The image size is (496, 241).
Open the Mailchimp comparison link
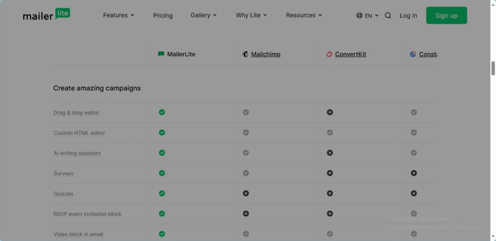click(266, 54)
